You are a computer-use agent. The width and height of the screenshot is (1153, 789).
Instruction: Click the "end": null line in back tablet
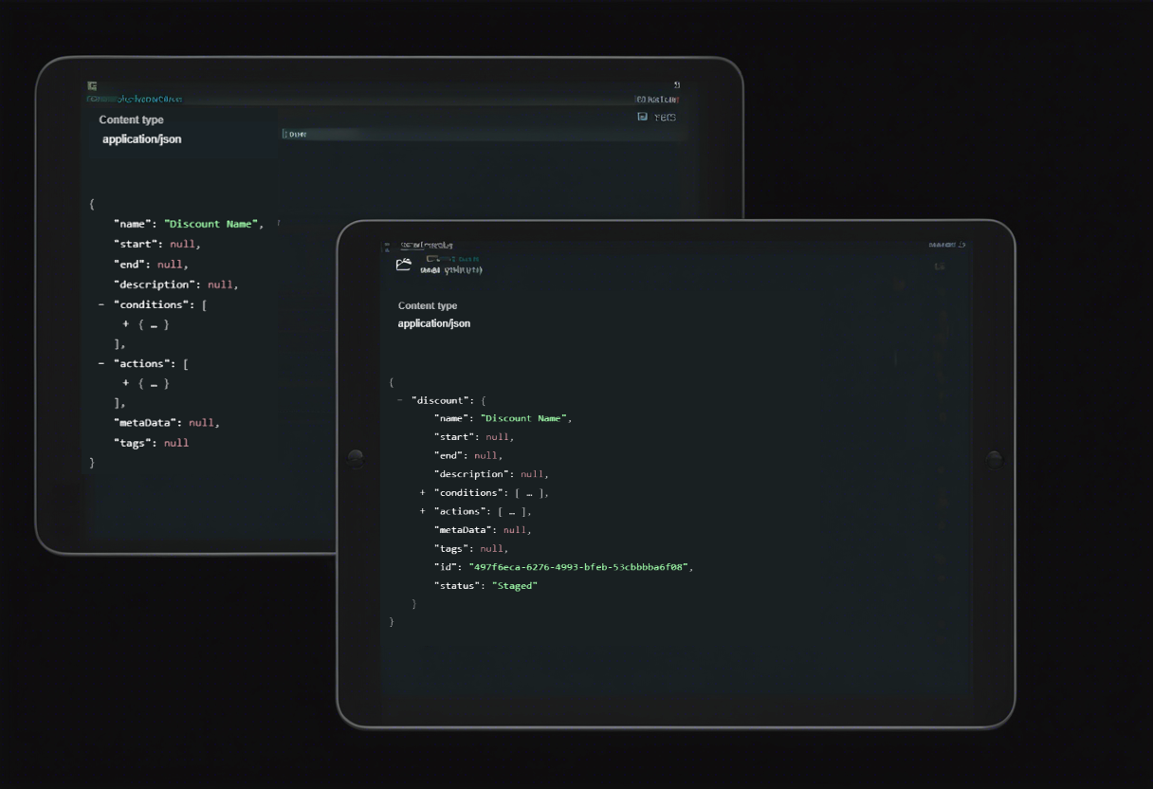click(152, 265)
